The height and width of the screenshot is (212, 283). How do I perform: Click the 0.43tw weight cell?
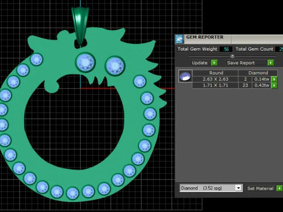262,85
